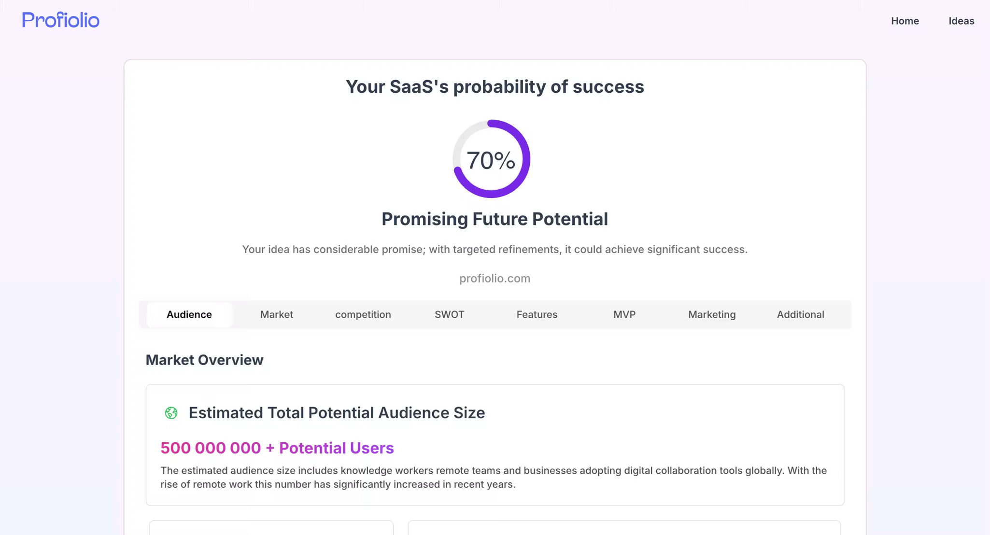
Task: Switch to the Market tab
Action: coord(276,314)
